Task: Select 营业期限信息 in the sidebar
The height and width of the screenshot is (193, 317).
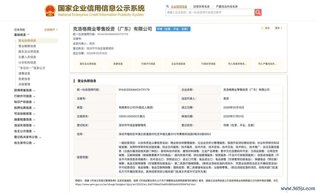Action: click(x=27, y=46)
